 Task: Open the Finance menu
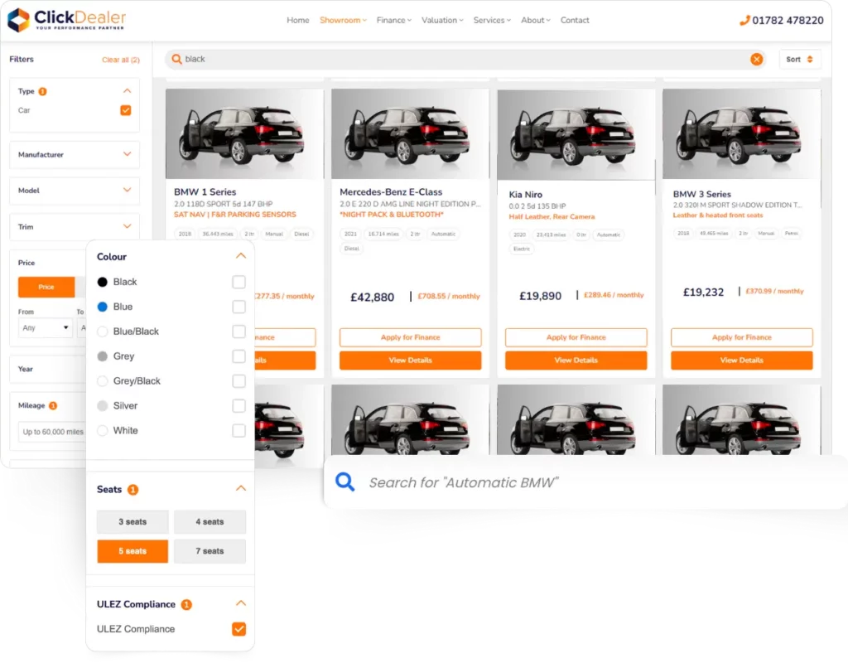coord(393,20)
